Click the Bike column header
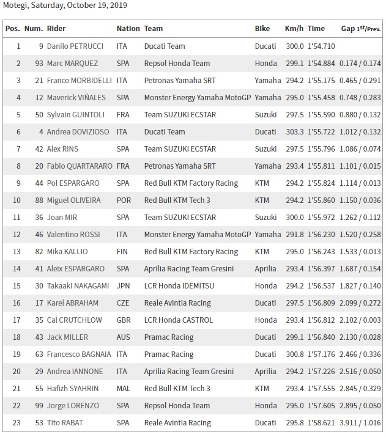386x437 pixels. tap(262, 29)
